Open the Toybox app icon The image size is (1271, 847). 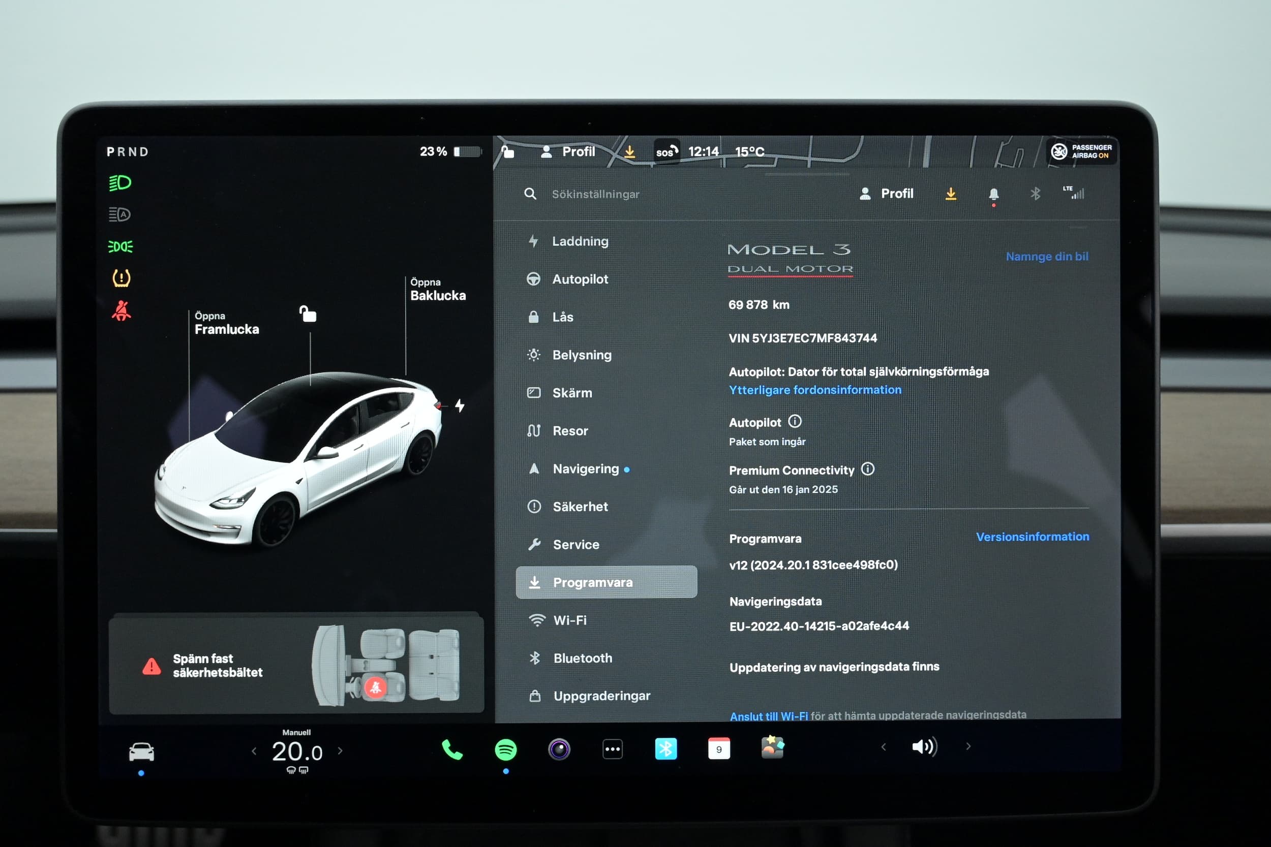772,747
